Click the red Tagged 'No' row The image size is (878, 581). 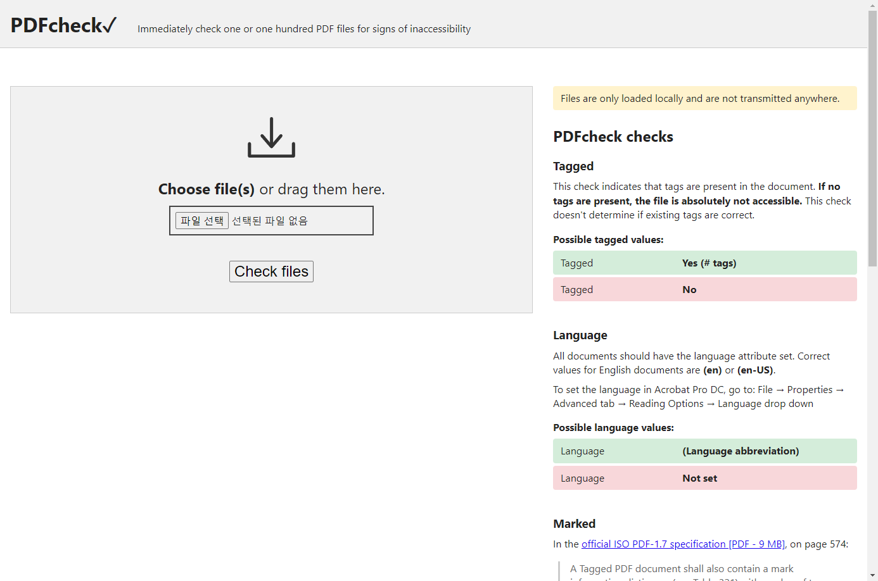704,290
